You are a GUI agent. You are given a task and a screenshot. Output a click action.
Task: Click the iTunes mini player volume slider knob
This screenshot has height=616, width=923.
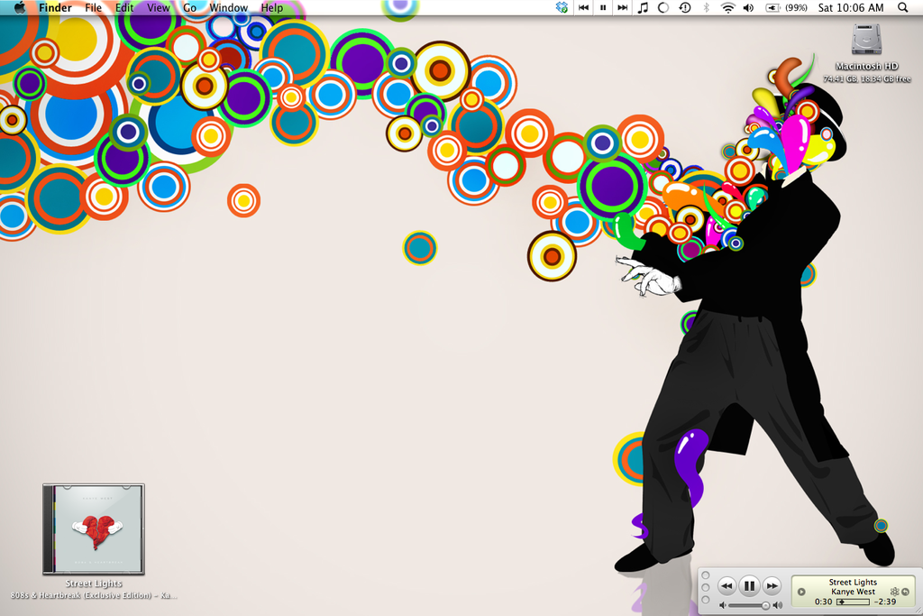click(766, 606)
